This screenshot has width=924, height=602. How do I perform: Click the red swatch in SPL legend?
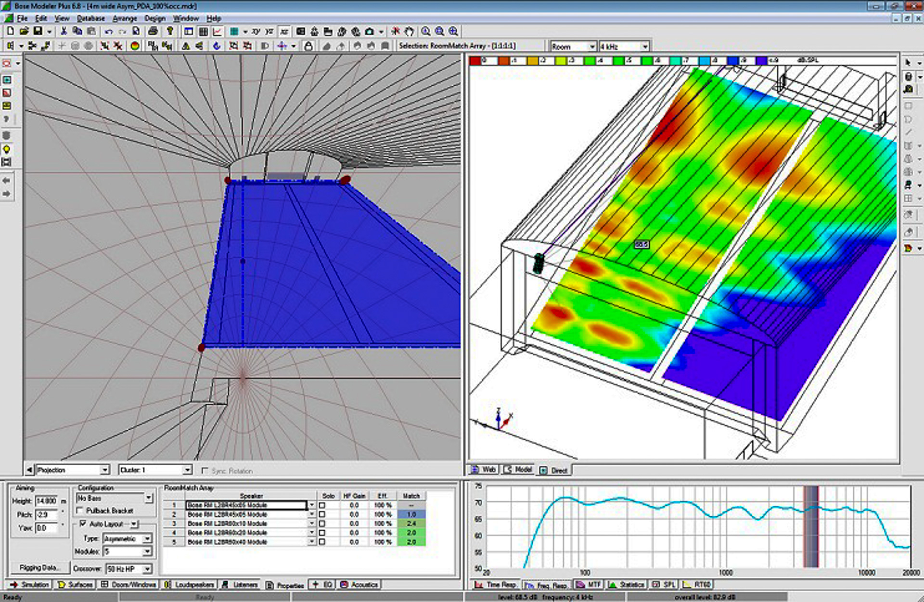point(475,61)
